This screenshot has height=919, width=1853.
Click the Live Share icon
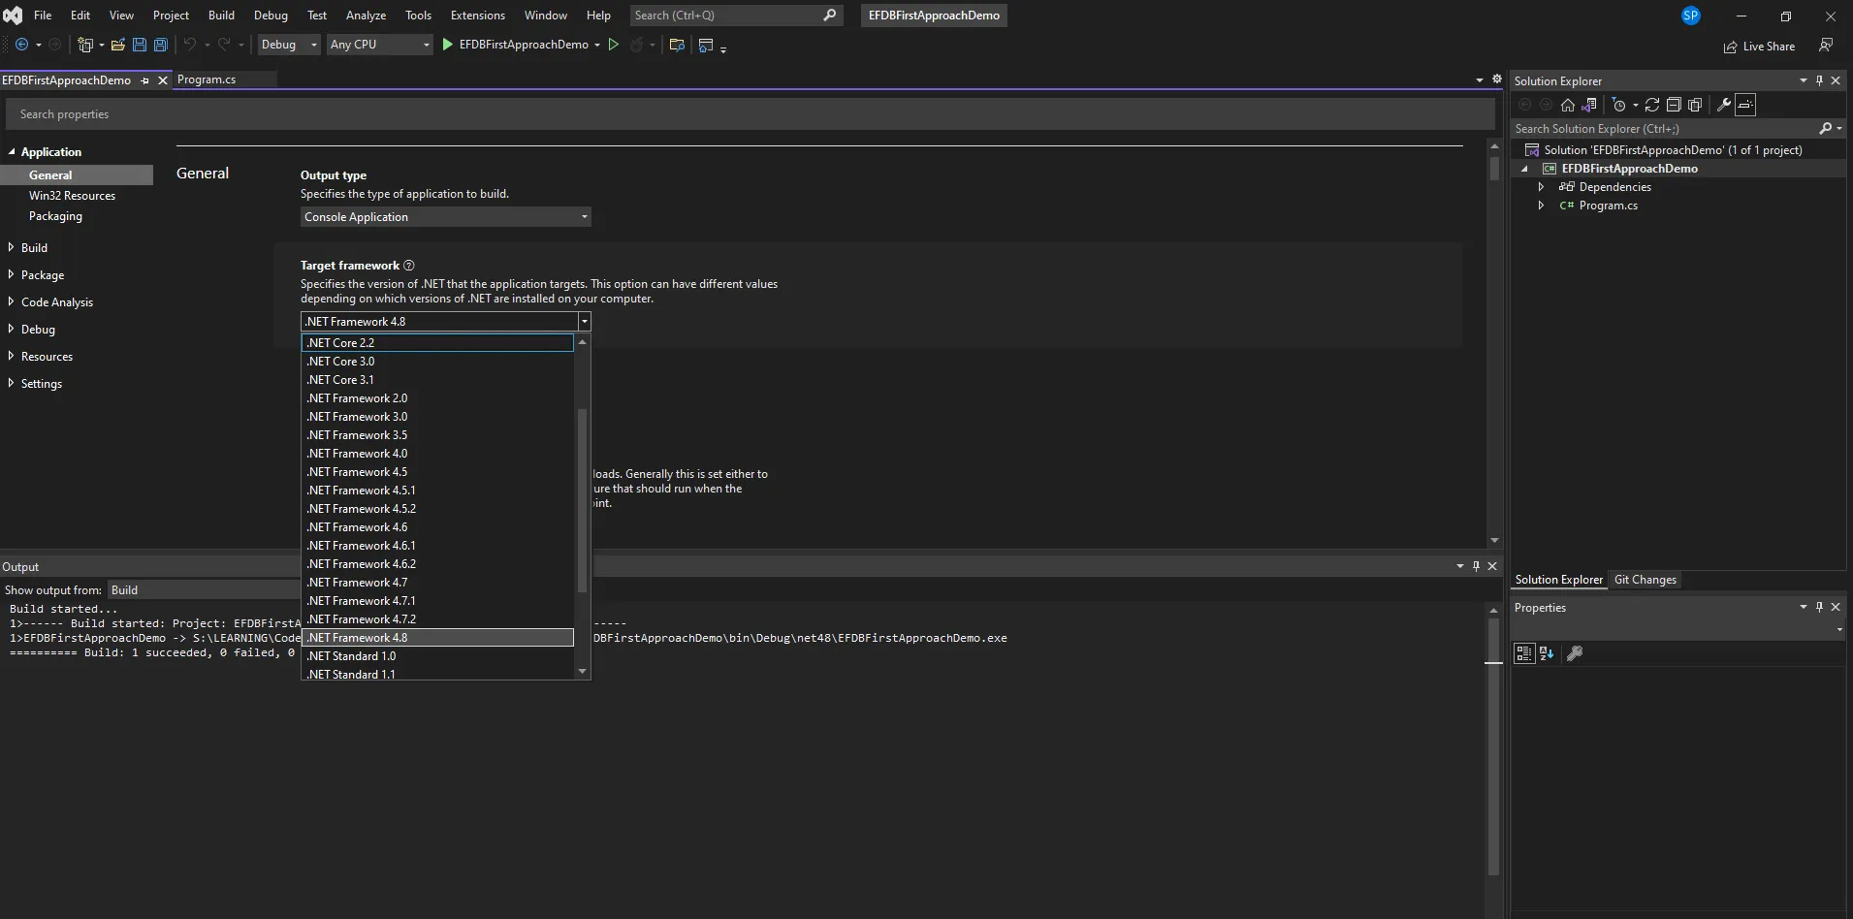pyautogui.click(x=1732, y=46)
